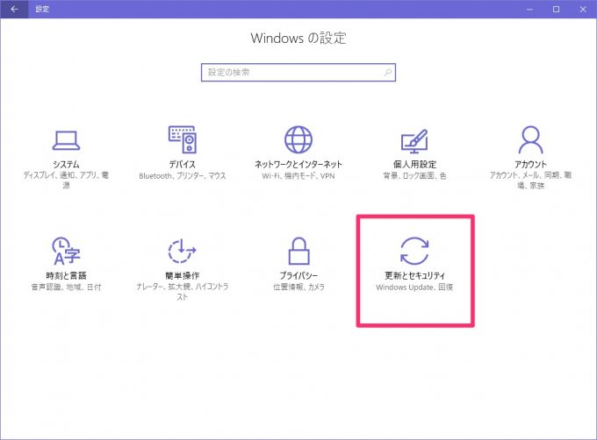The width and height of the screenshot is (597, 440).
Task: Click the システム label
Action: [x=66, y=165]
